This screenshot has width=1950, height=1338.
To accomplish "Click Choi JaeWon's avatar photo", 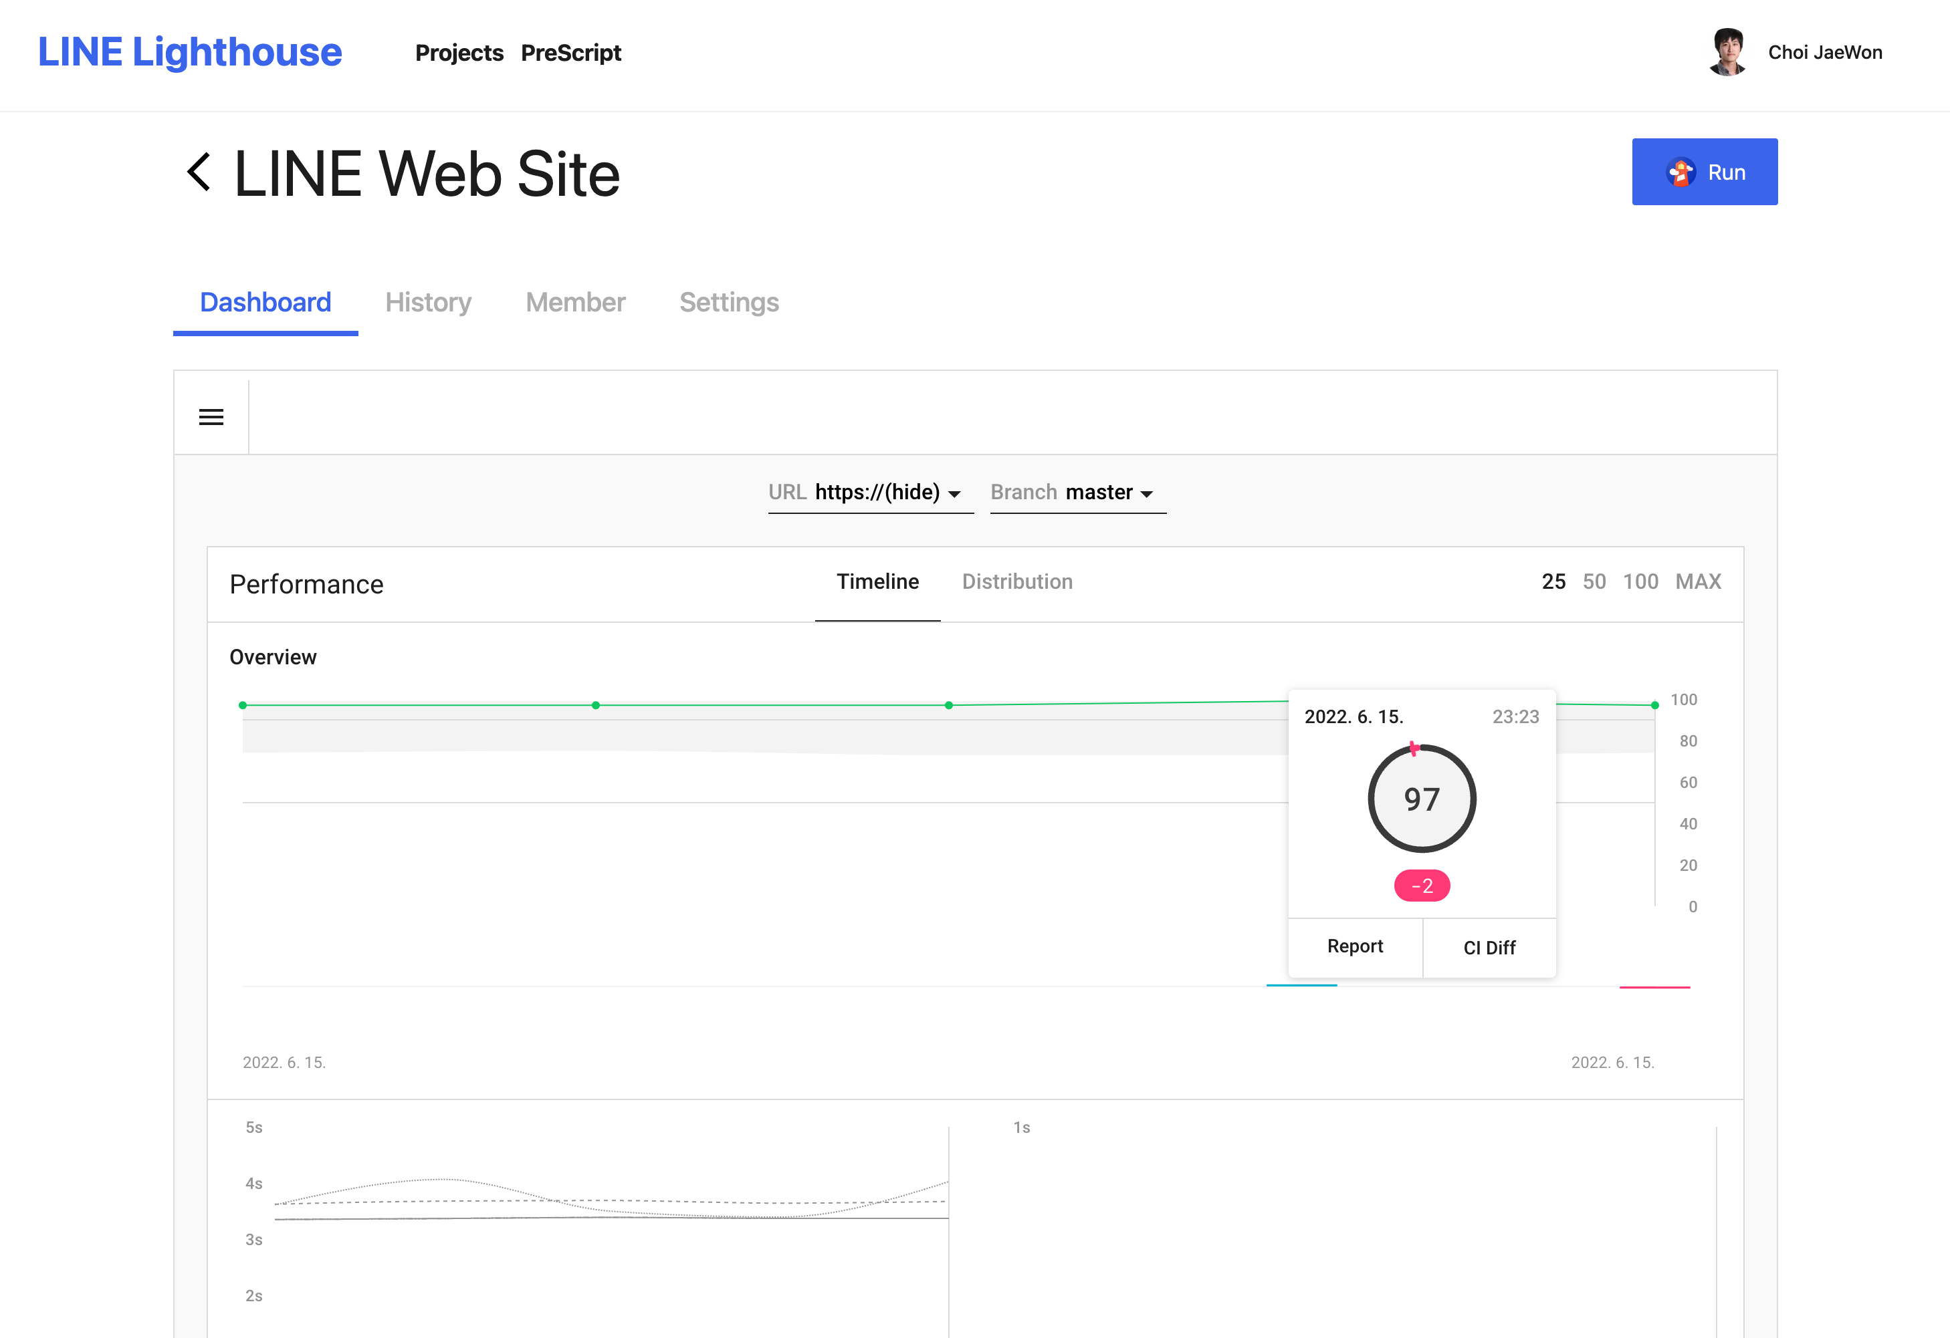I will click(x=1727, y=52).
